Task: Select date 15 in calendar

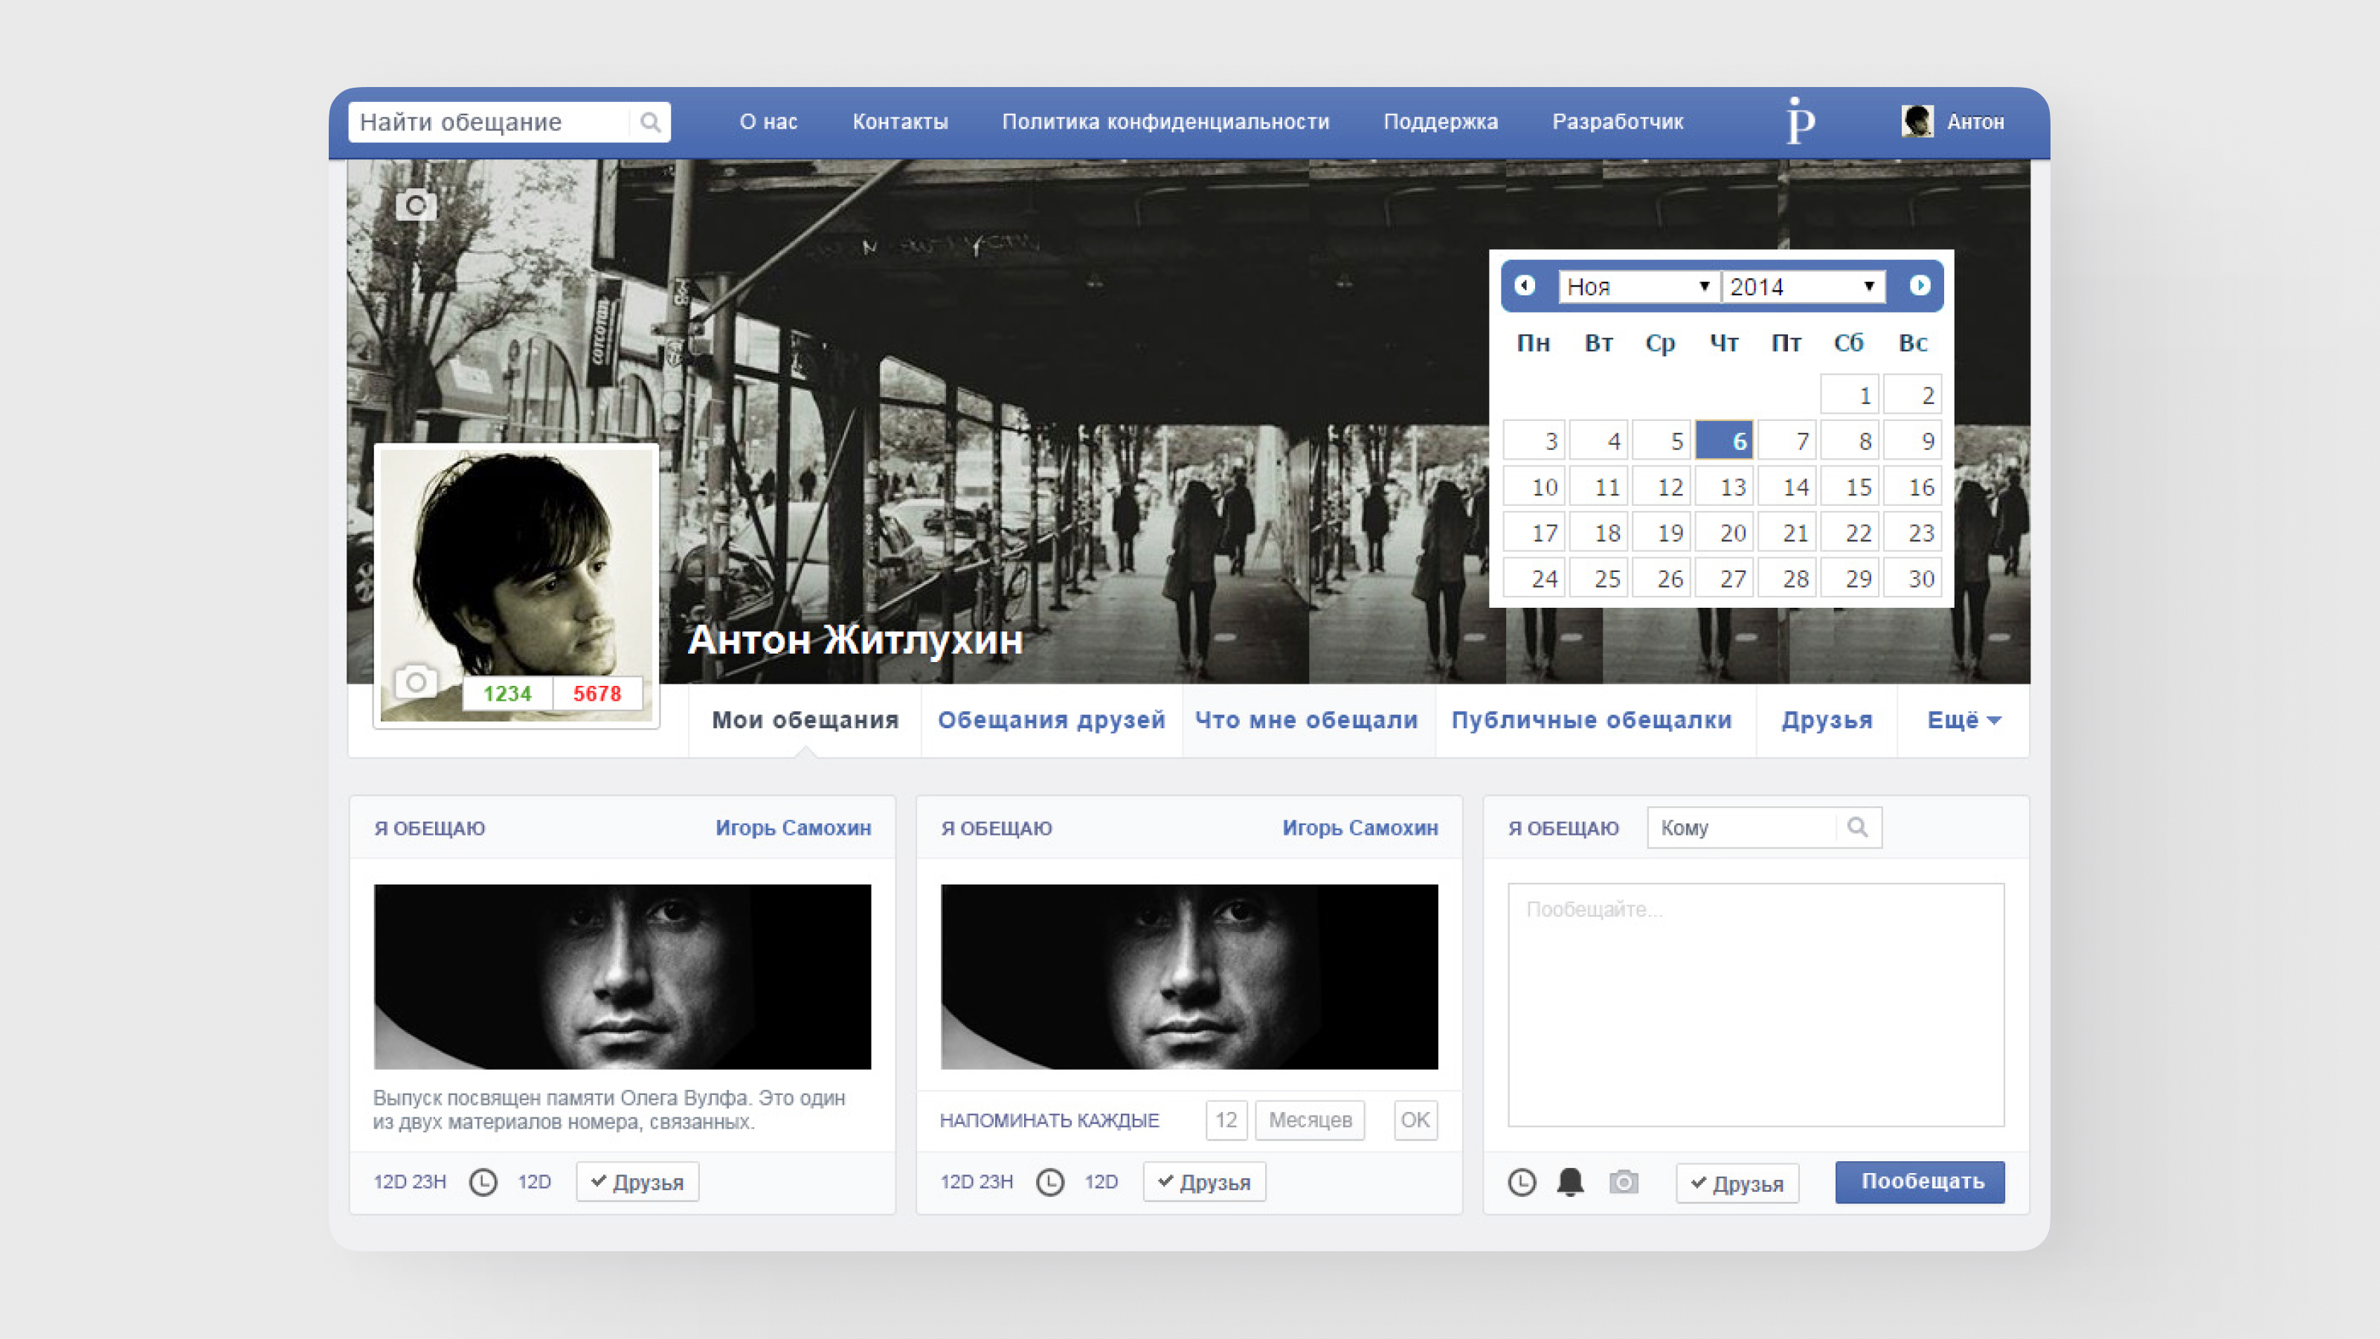Action: [1850, 486]
